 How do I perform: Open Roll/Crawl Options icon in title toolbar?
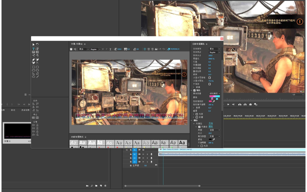click(75, 49)
